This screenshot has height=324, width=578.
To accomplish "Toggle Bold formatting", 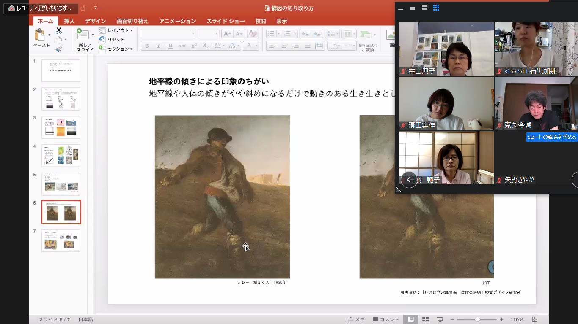I will click(147, 46).
